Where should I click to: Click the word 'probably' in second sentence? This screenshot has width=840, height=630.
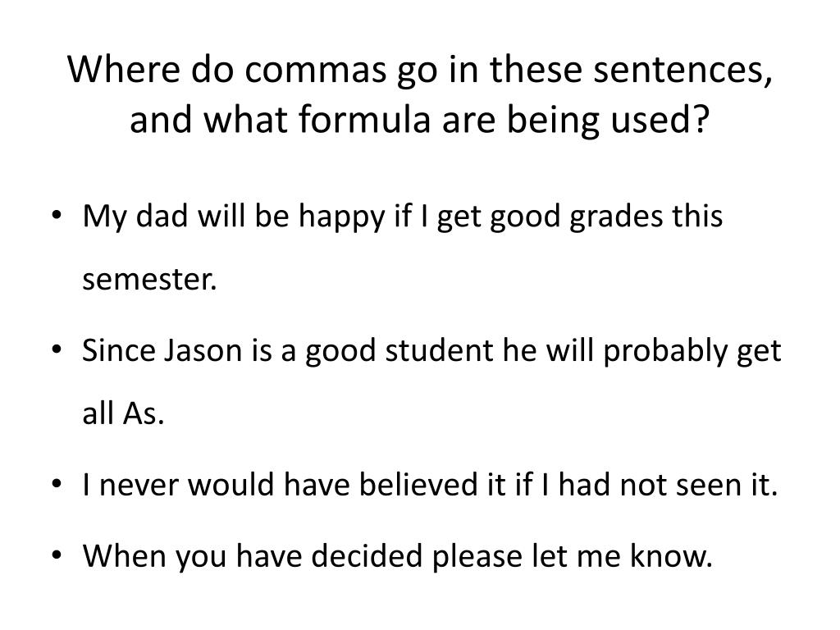665,353
